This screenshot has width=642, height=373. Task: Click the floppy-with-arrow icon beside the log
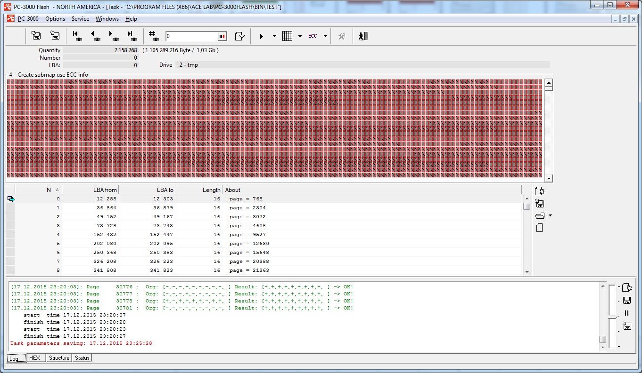[x=626, y=325]
